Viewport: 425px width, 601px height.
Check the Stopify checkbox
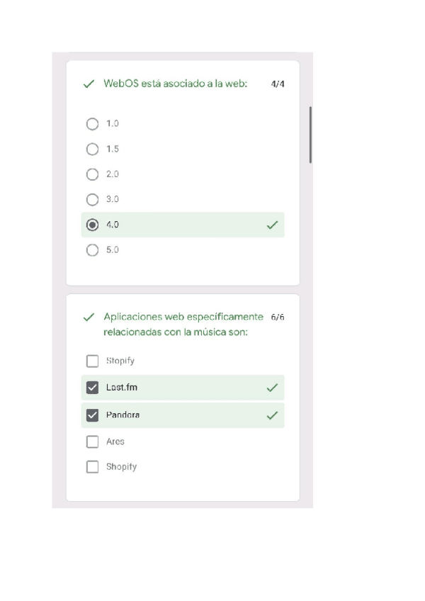[92, 361]
